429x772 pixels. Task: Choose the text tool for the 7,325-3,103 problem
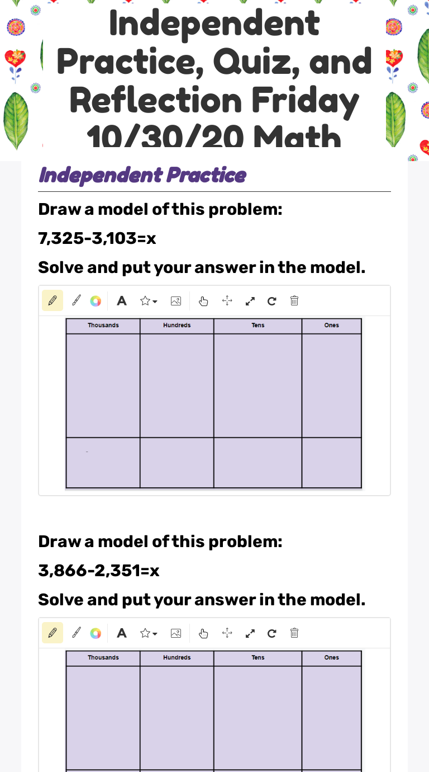[121, 301]
